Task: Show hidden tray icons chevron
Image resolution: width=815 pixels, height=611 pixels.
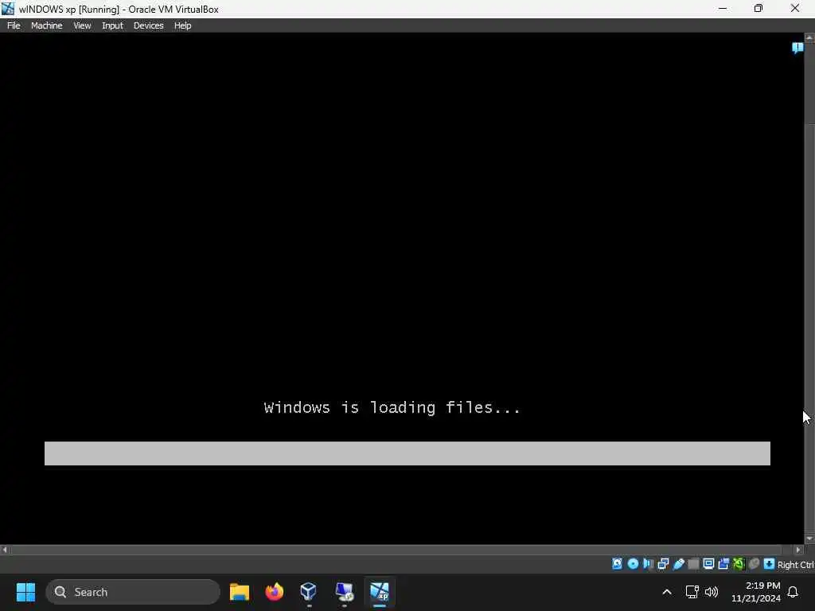Action: (667, 592)
